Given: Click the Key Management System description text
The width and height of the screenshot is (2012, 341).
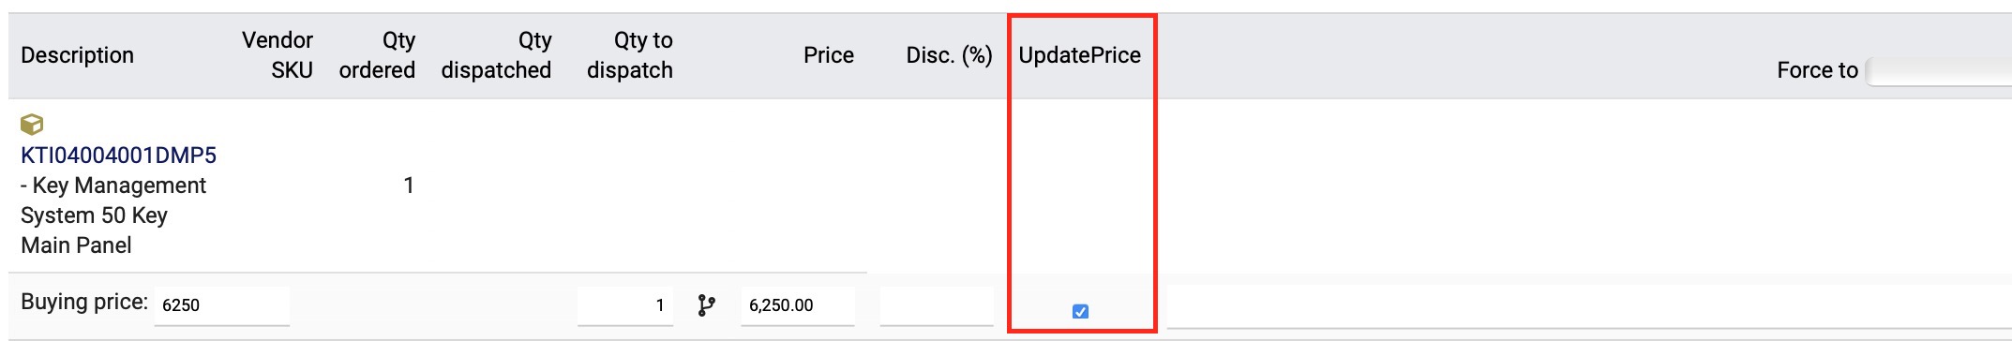Looking at the screenshot, I should [x=113, y=215].
